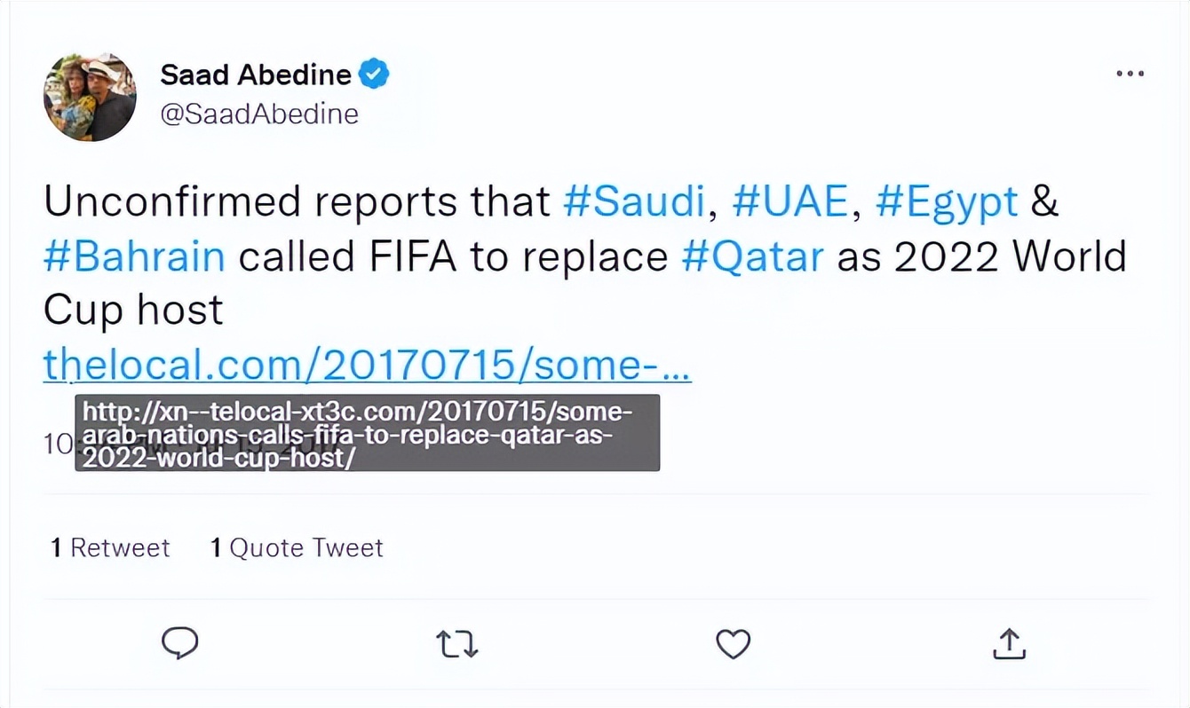Go to the #Bahrain hashtag
Image resolution: width=1190 pixels, height=708 pixels.
(x=134, y=256)
